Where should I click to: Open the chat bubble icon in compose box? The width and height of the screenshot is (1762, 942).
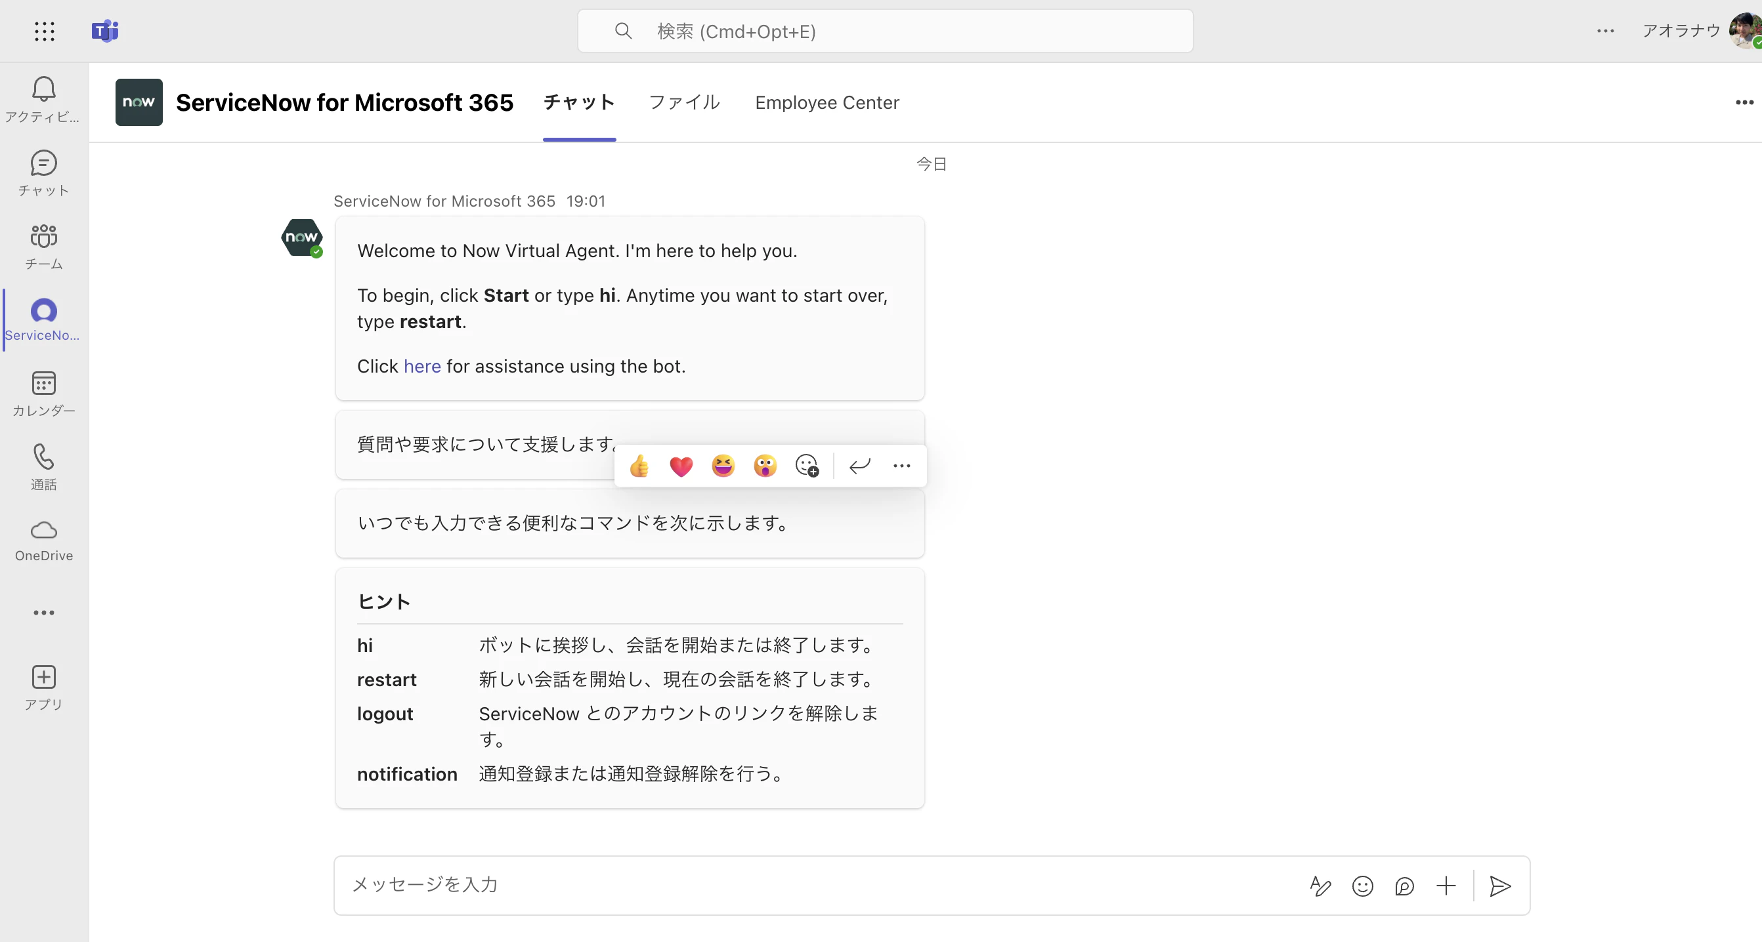point(1404,886)
